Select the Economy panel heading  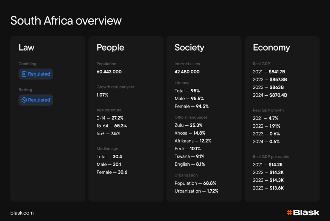pyautogui.click(x=271, y=47)
